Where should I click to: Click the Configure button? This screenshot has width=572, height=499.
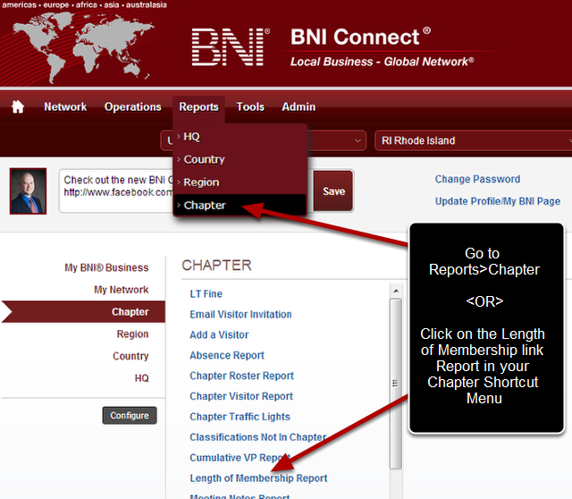(130, 416)
